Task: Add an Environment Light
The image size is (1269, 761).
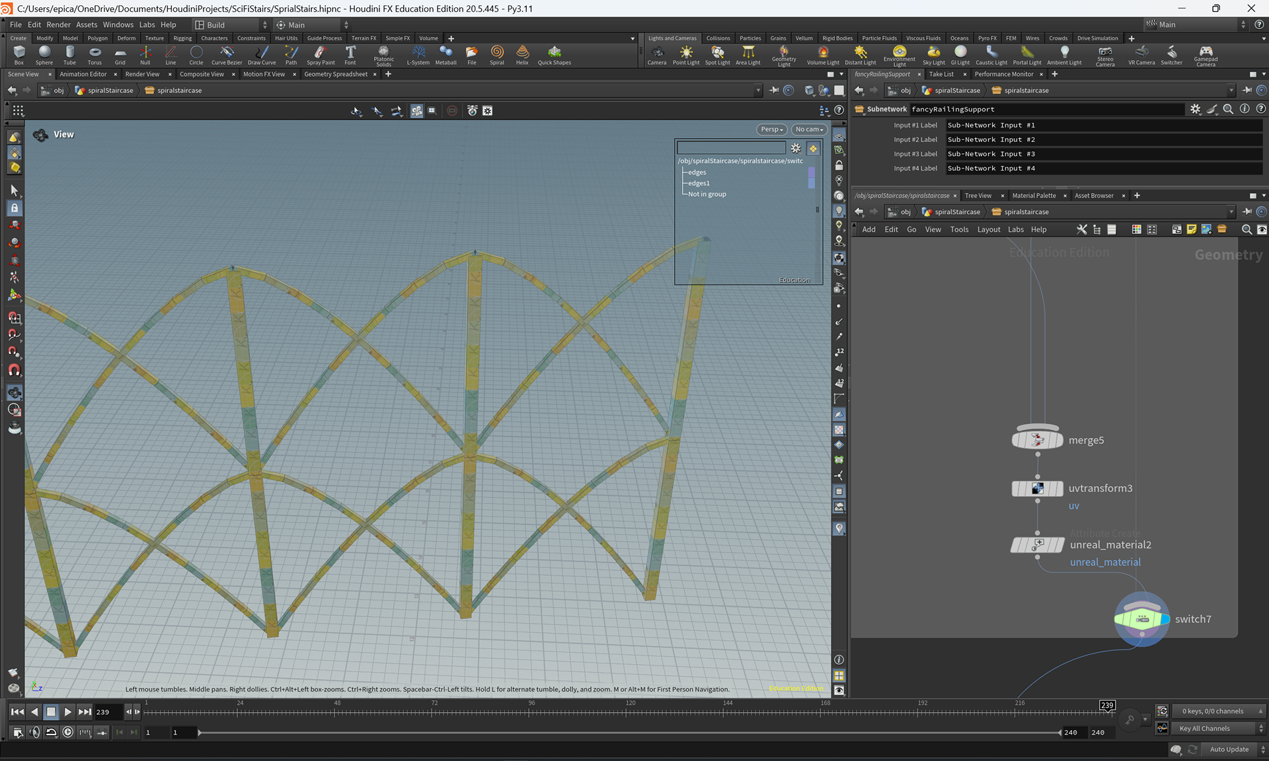Action: 900,56
